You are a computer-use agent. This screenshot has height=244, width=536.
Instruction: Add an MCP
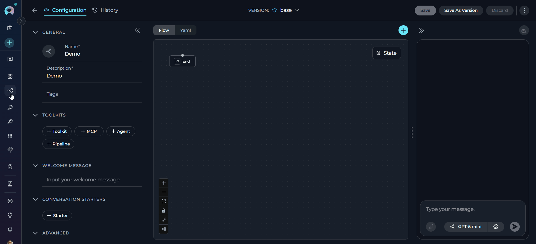[89, 131]
